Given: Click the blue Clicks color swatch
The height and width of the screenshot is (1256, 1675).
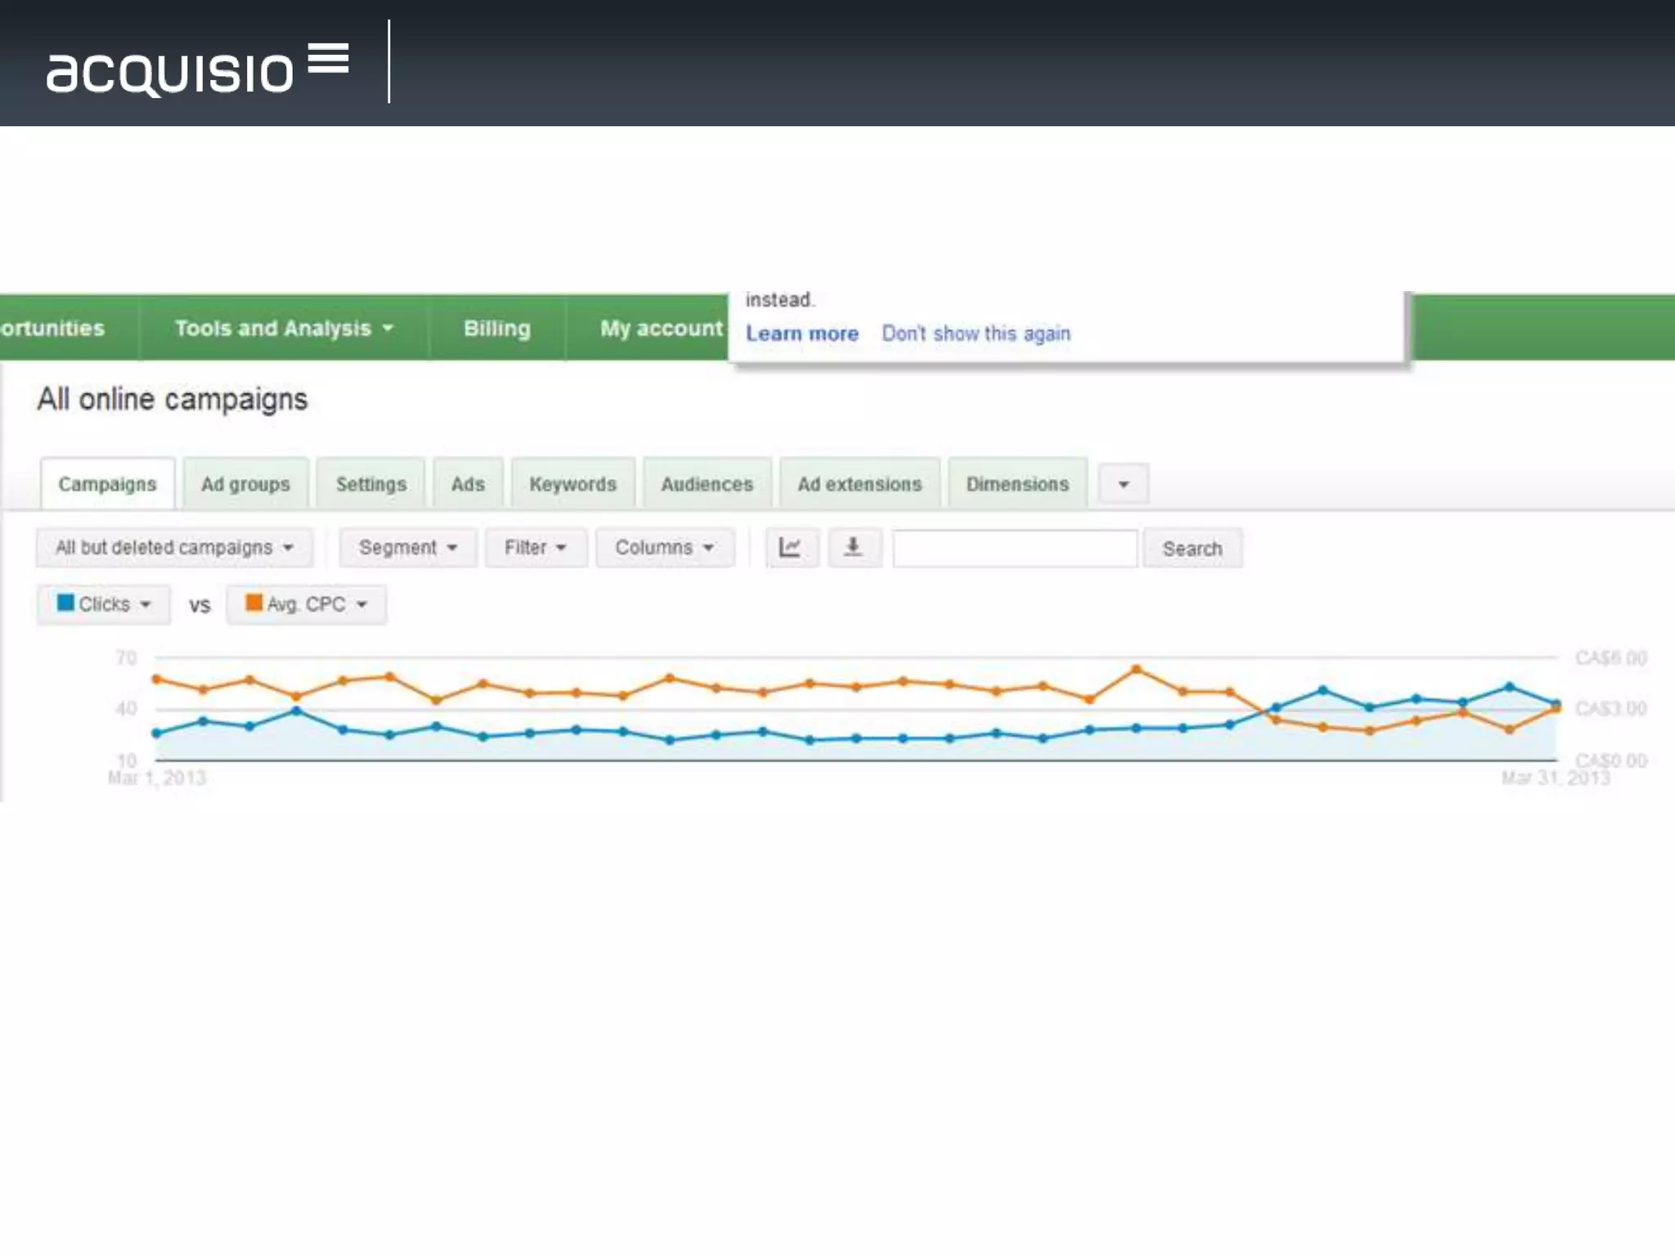Looking at the screenshot, I should click(65, 603).
